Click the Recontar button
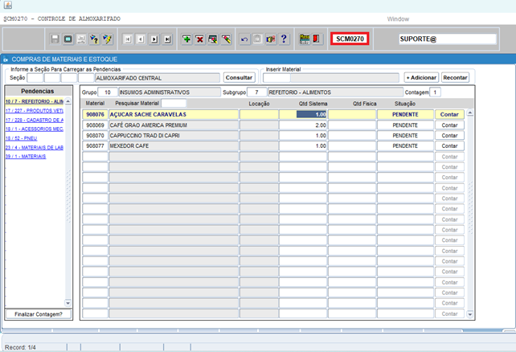This screenshot has width=516, height=352. point(455,78)
